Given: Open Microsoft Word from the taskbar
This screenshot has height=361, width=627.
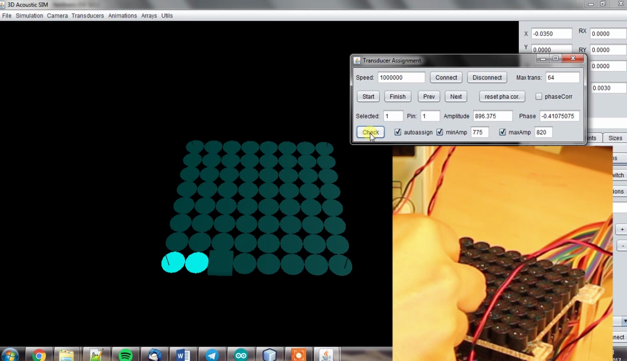Looking at the screenshot, I should click(182, 354).
